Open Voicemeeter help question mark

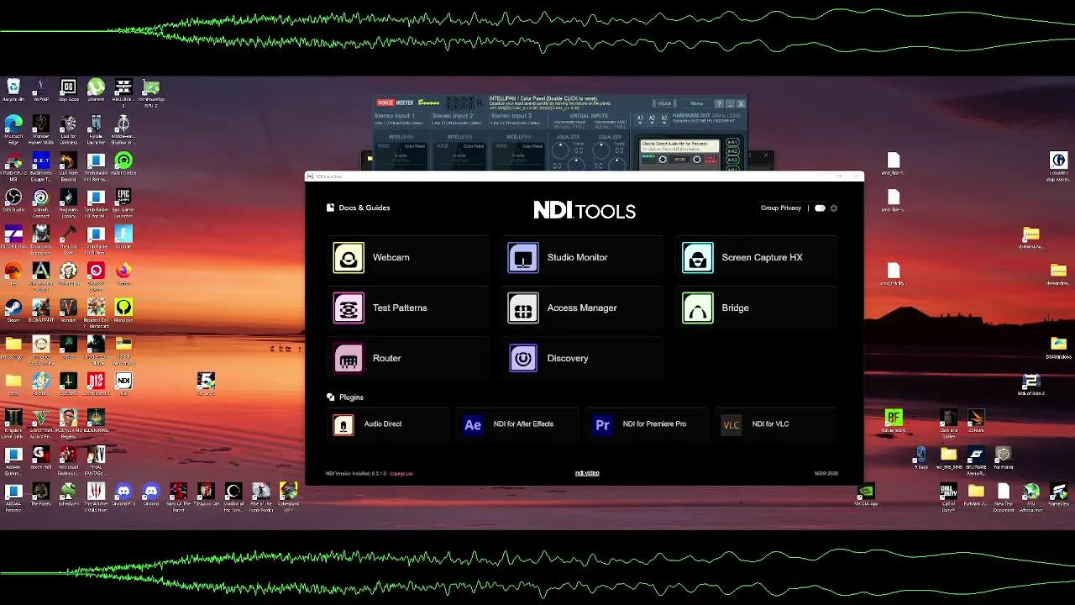coord(719,103)
